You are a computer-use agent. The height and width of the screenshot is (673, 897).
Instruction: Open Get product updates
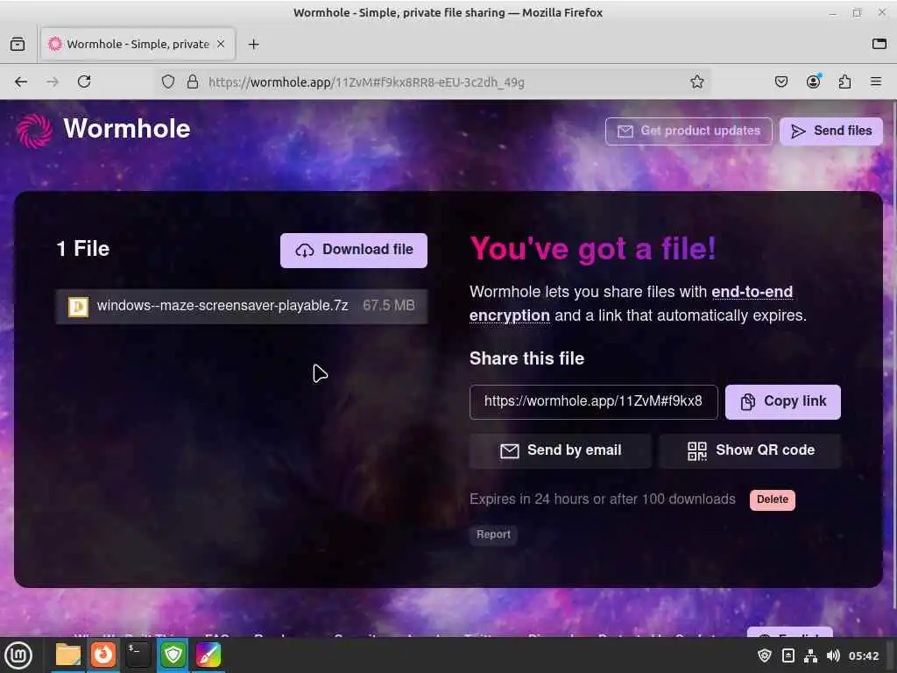689,131
